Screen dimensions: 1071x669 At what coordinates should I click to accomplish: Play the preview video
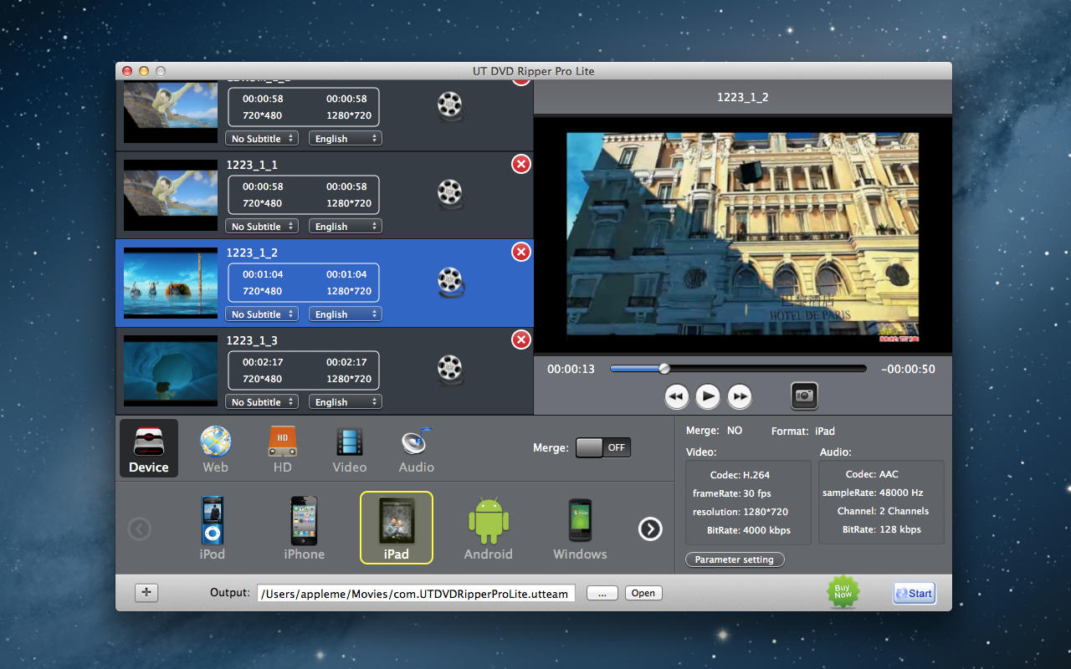pyautogui.click(x=708, y=396)
